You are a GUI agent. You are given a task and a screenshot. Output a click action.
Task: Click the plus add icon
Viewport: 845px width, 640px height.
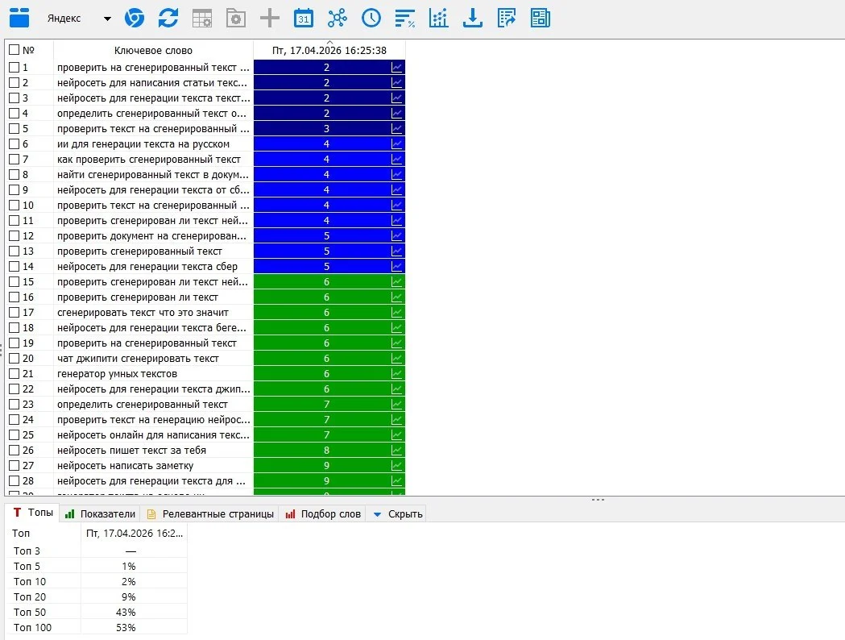tap(270, 18)
